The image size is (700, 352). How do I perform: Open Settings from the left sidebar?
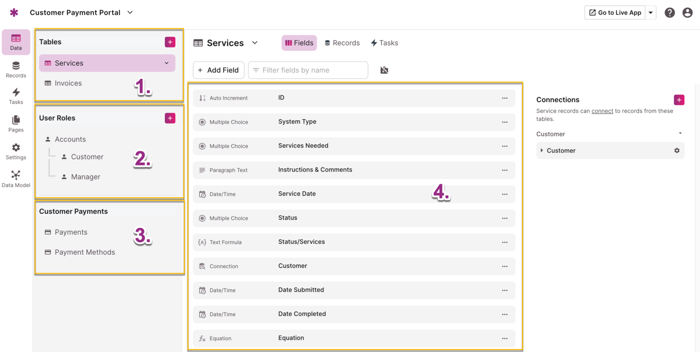coord(16,151)
